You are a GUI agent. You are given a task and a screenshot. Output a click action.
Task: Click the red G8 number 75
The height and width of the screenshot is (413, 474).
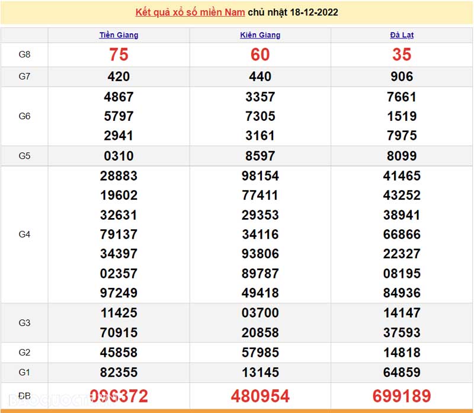point(119,55)
